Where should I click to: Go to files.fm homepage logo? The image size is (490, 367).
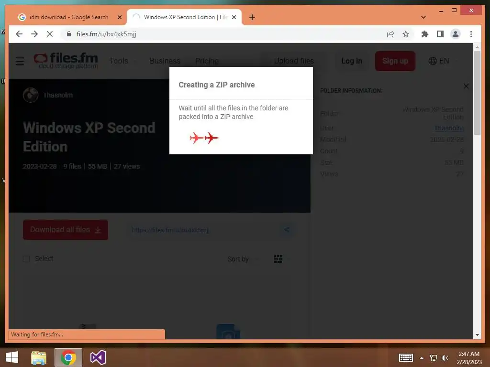coord(66,61)
